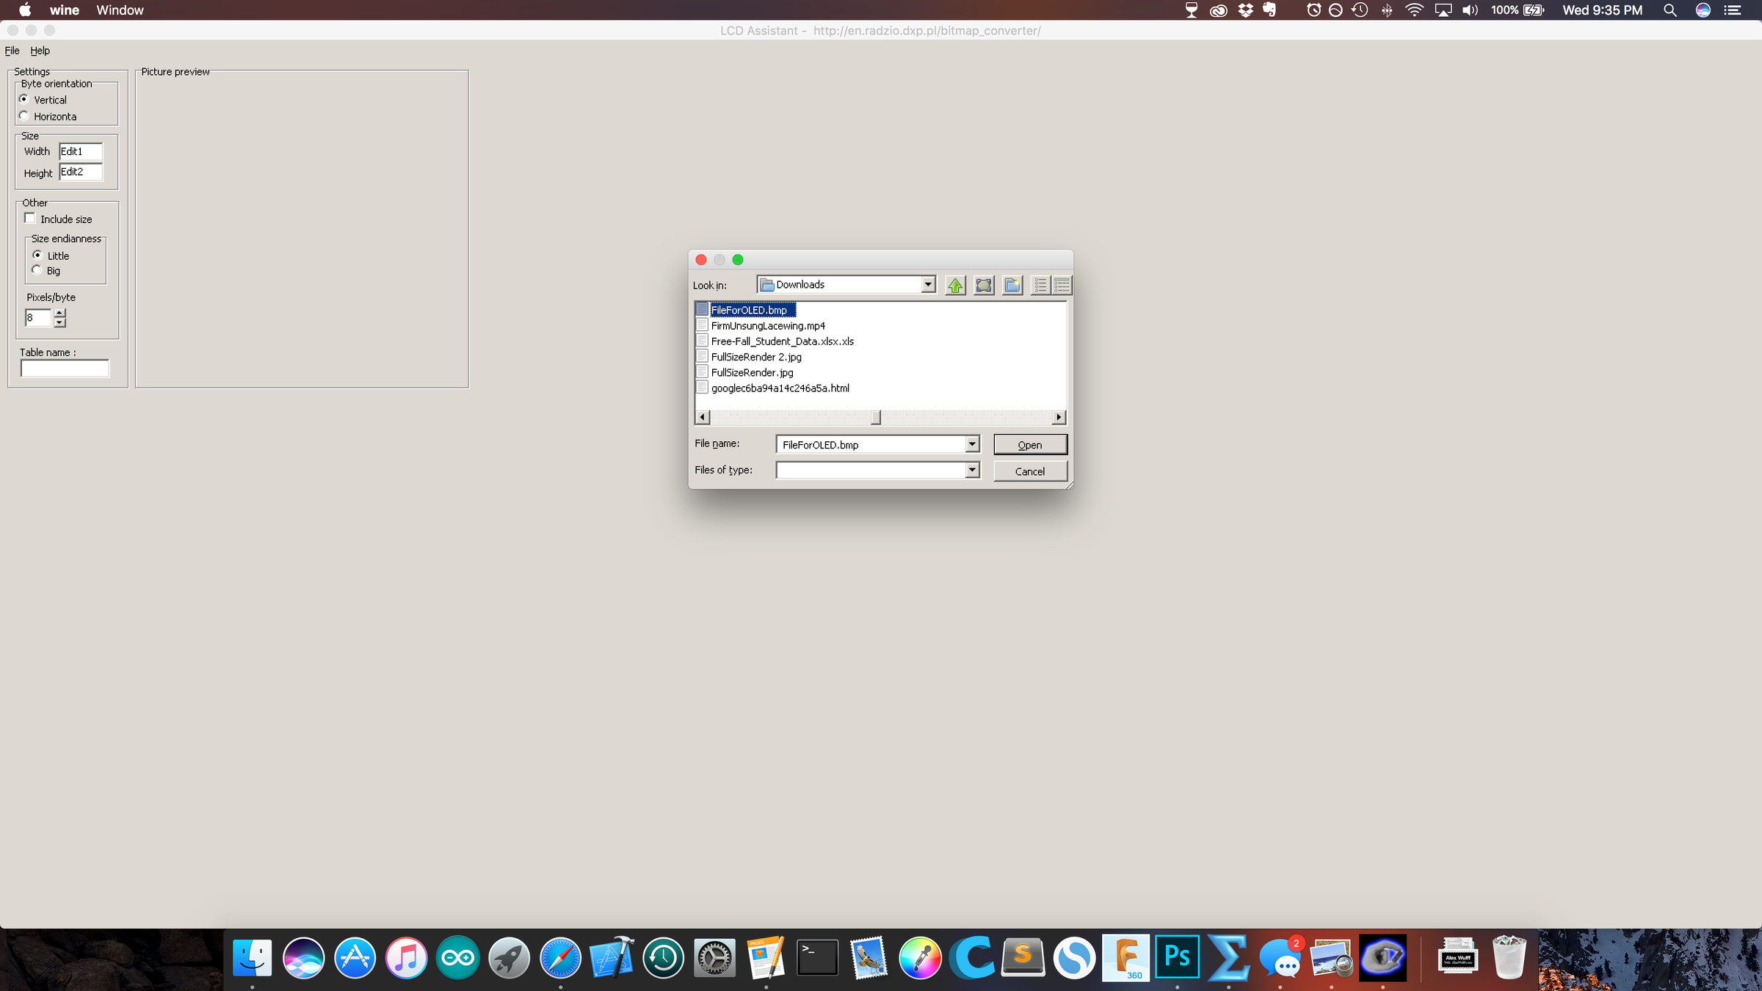Expand the File name dropdown arrow
Viewport: 1762px width, 991px height.
pos(972,444)
